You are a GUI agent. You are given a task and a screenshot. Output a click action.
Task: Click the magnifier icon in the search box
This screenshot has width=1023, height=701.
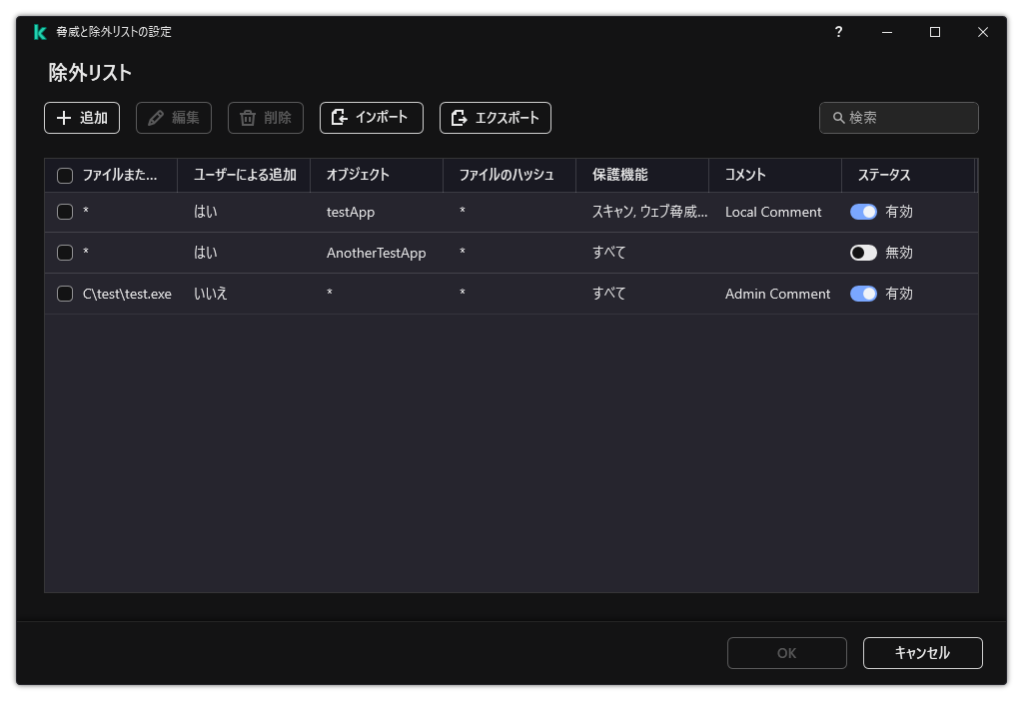coord(838,118)
